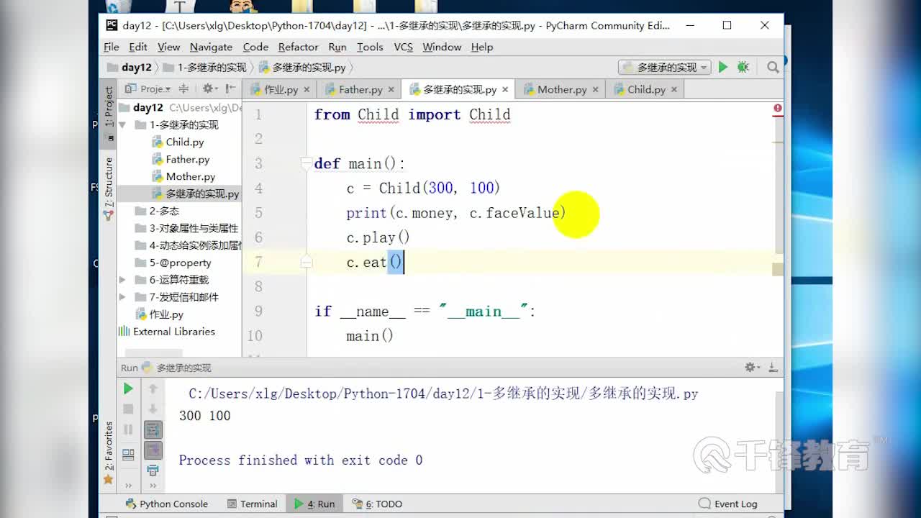Screen dimensions: 921x518
Task: Select Mother.py in the project tree
Action: point(190,176)
